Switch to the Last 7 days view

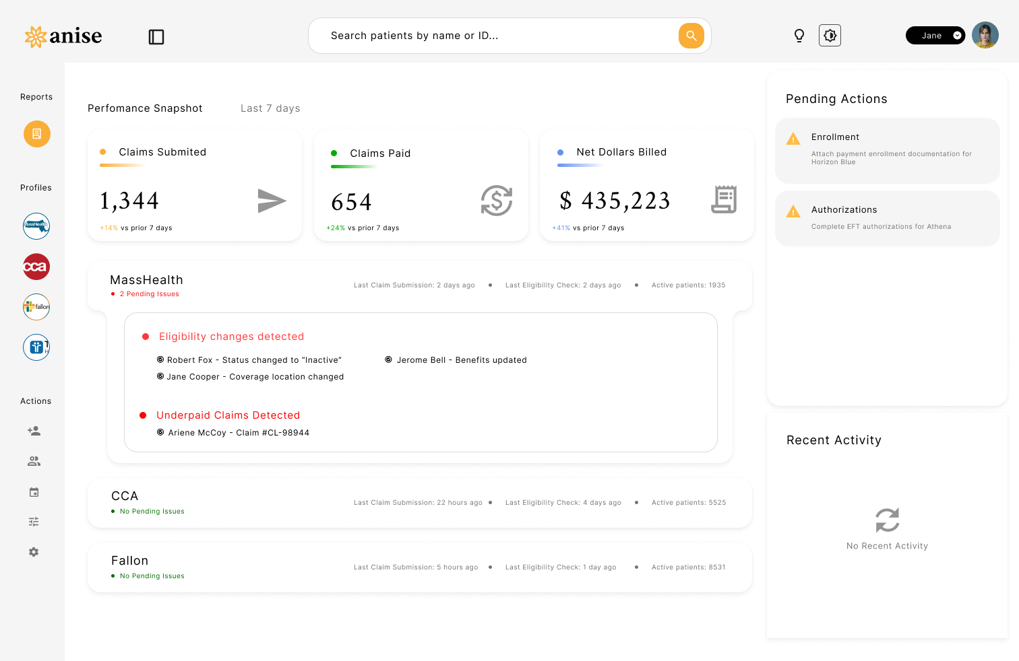point(270,108)
